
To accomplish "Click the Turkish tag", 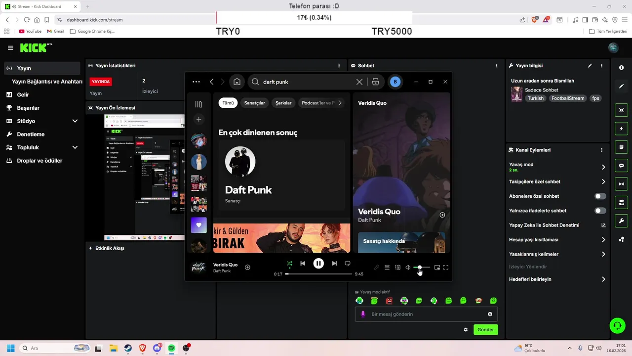I will (535, 98).
